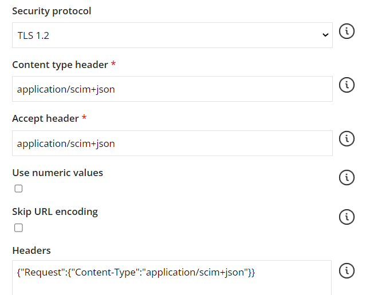366x295 pixels.
Task: Show help icon next to Headers field
Action: coord(347,270)
